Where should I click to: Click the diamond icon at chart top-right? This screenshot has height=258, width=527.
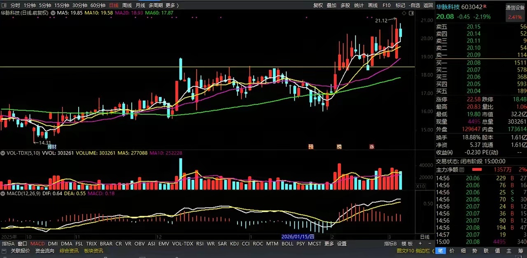[404, 14]
